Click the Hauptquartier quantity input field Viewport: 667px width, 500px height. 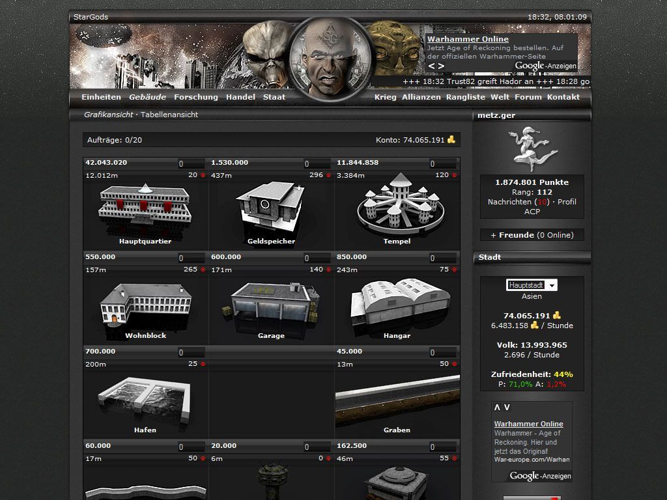pyautogui.click(x=191, y=163)
